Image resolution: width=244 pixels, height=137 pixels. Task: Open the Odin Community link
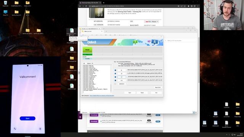coord(102,96)
